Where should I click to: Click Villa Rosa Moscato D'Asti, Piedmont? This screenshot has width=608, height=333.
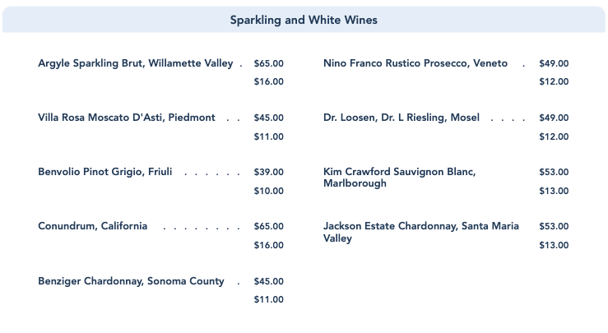(x=127, y=118)
